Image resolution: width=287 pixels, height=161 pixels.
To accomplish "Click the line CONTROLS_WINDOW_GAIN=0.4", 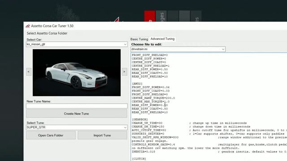I will [x=153, y=144].
